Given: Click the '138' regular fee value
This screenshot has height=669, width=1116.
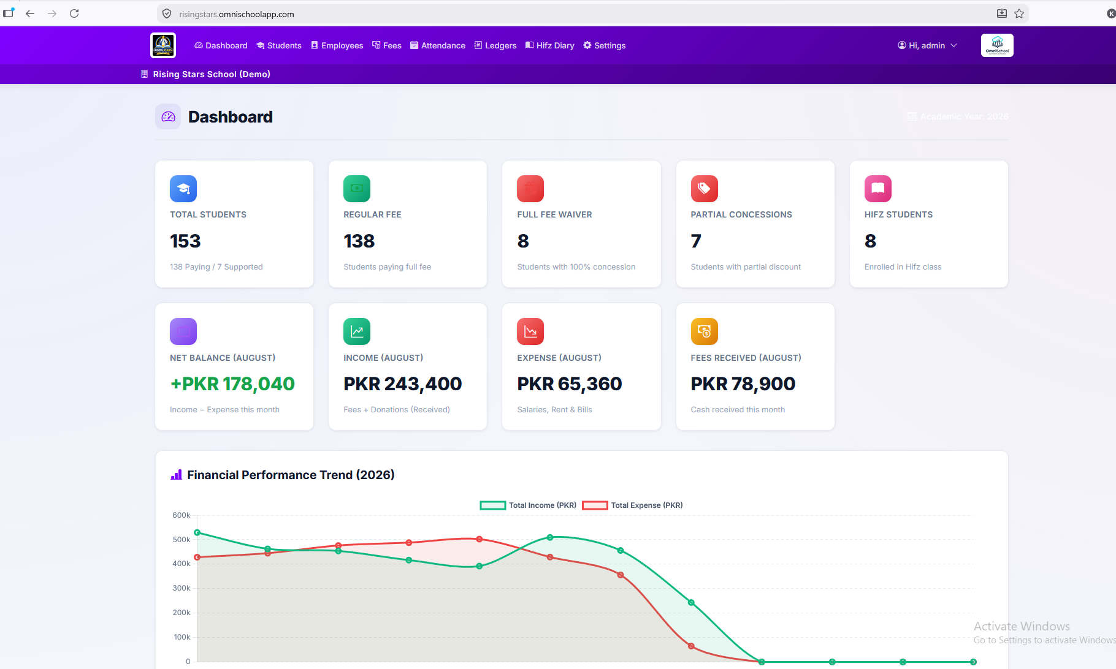Looking at the screenshot, I should tap(359, 241).
